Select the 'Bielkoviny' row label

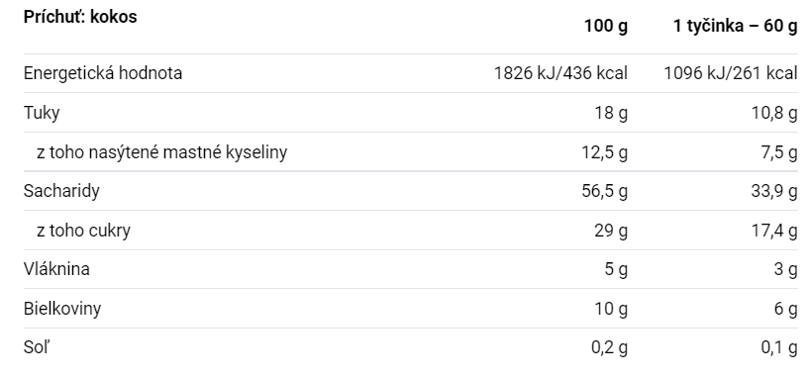pyautogui.click(x=62, y=309)
